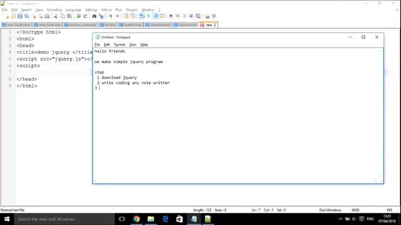Click the '1 download jquery' line
401x225 pixels.
point(117,77)
